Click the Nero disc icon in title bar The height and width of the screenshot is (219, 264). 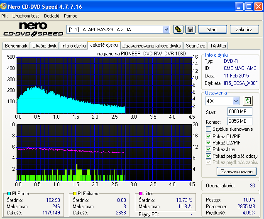3,6
